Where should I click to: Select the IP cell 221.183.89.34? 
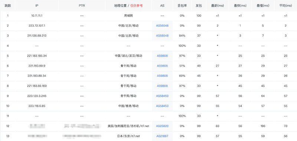click(37, 76)
